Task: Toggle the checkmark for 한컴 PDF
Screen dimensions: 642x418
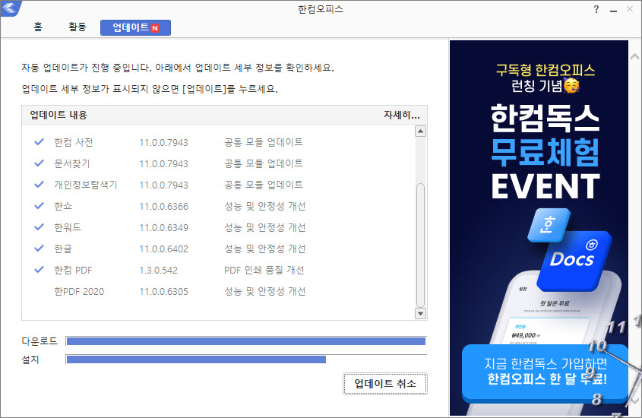Action: (39, 270)
